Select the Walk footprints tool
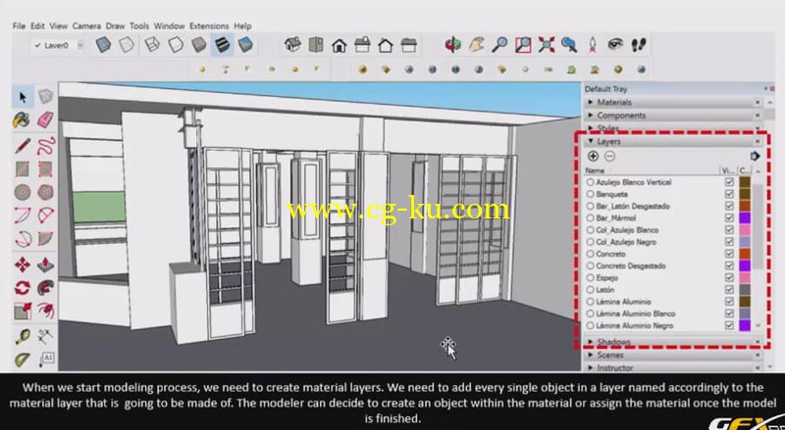The width and height of the screenshot is (785, 430). click(639, 45)
